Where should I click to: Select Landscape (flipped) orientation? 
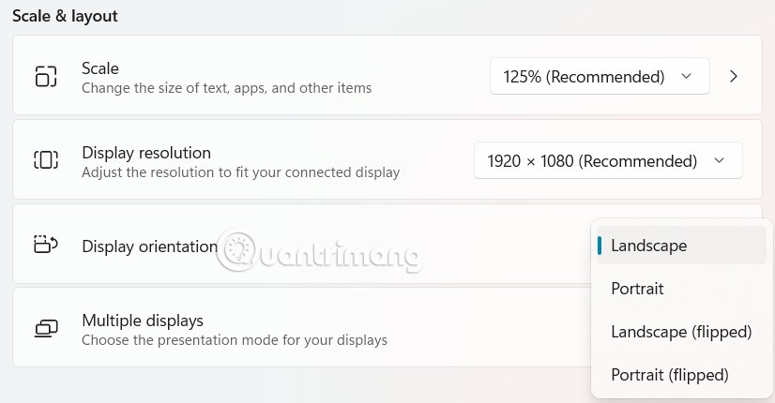tap(681, 332)
